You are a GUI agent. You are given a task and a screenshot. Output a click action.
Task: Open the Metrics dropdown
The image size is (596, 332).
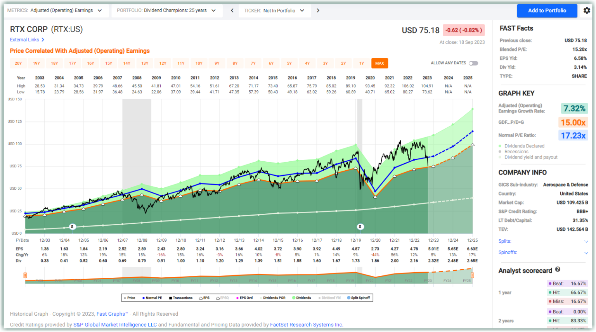tap(55, 10)
